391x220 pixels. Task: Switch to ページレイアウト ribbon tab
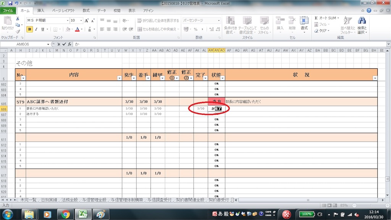(63, 11)
